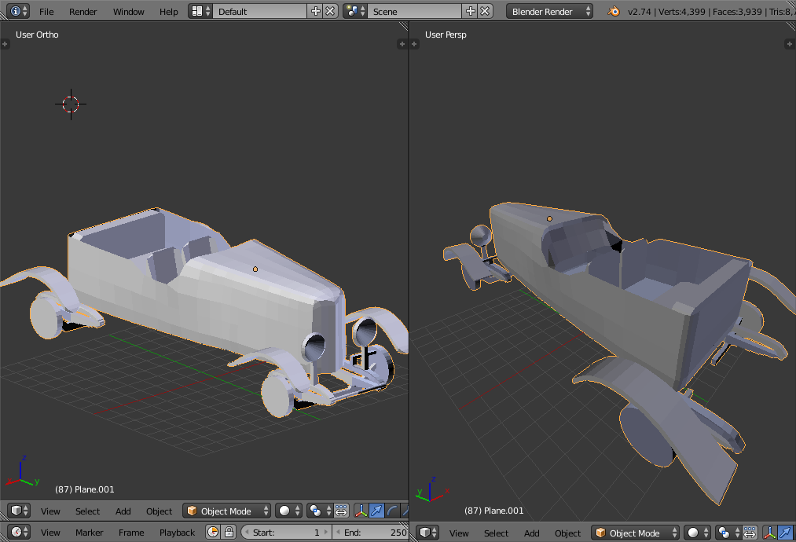The image size is (796, 542).
Task: Open the Window menu in the top bar
Action: pyautogui.click(x=128, y=11)
